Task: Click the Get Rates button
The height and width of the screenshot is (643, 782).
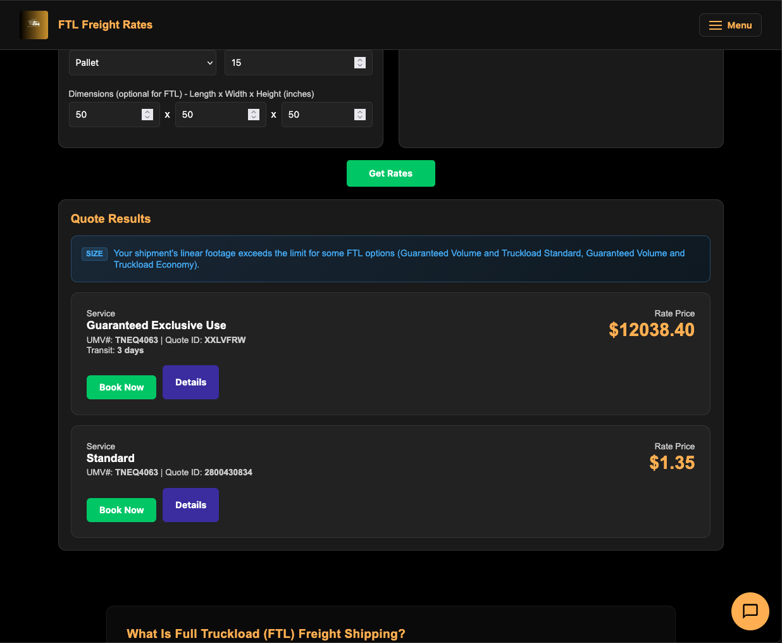Action: coord(390,173)
